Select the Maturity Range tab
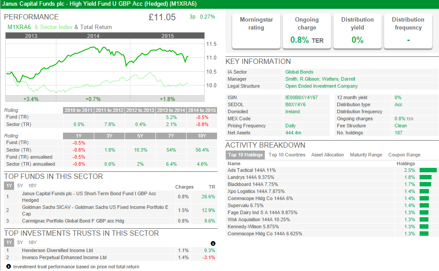 [x=366, y=155]
